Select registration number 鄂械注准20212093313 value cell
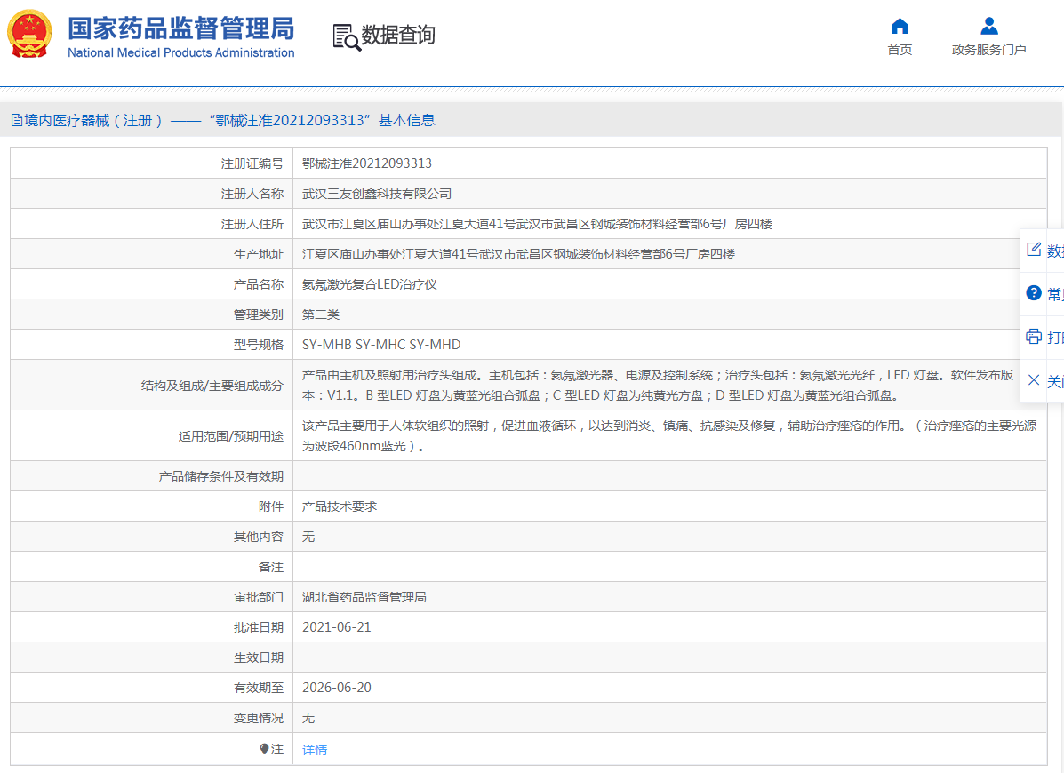Screen dimensions: 1064x773 [x=367, y=163]
